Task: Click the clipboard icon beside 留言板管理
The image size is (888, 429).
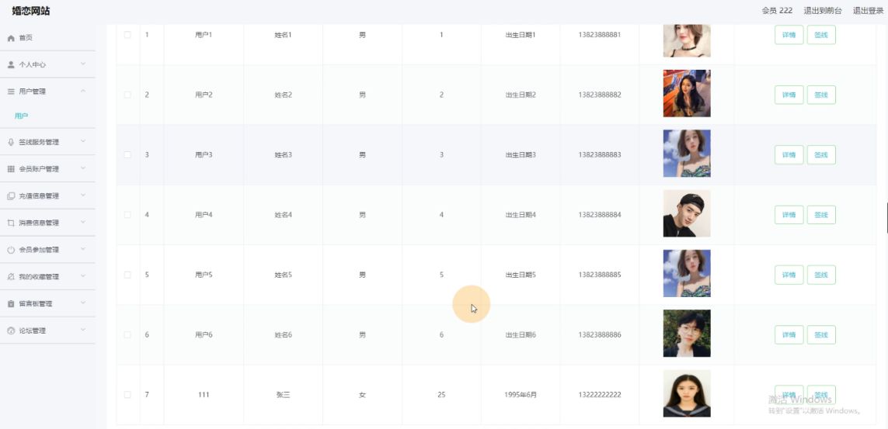Action: click(11, 303)
